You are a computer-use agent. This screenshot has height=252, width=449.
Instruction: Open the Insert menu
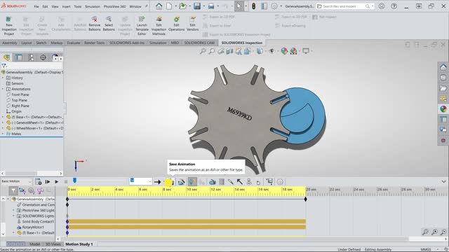pyautogui.click(x=66, y=6)
